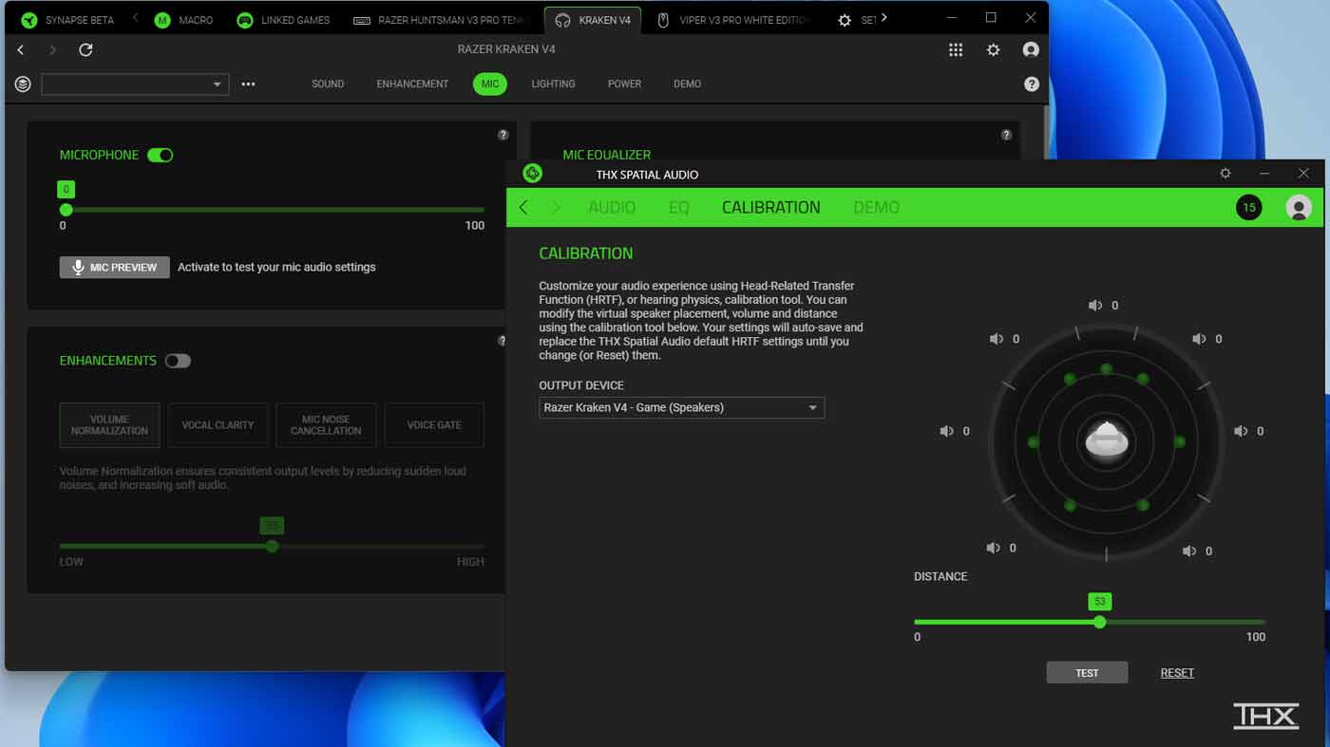Screen dimensions: 1330x747
Task: Click the left side speaker volume icon
Action: click(x=946, y=431)
